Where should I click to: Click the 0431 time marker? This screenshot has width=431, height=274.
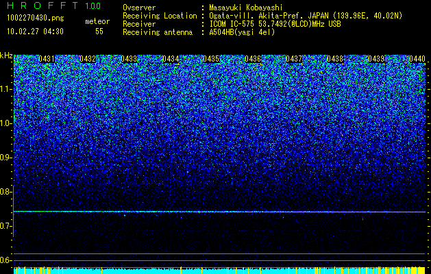pos(47,59)
